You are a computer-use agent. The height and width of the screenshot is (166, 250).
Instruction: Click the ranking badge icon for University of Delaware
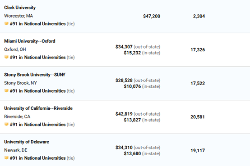click(x=6, y=158)
